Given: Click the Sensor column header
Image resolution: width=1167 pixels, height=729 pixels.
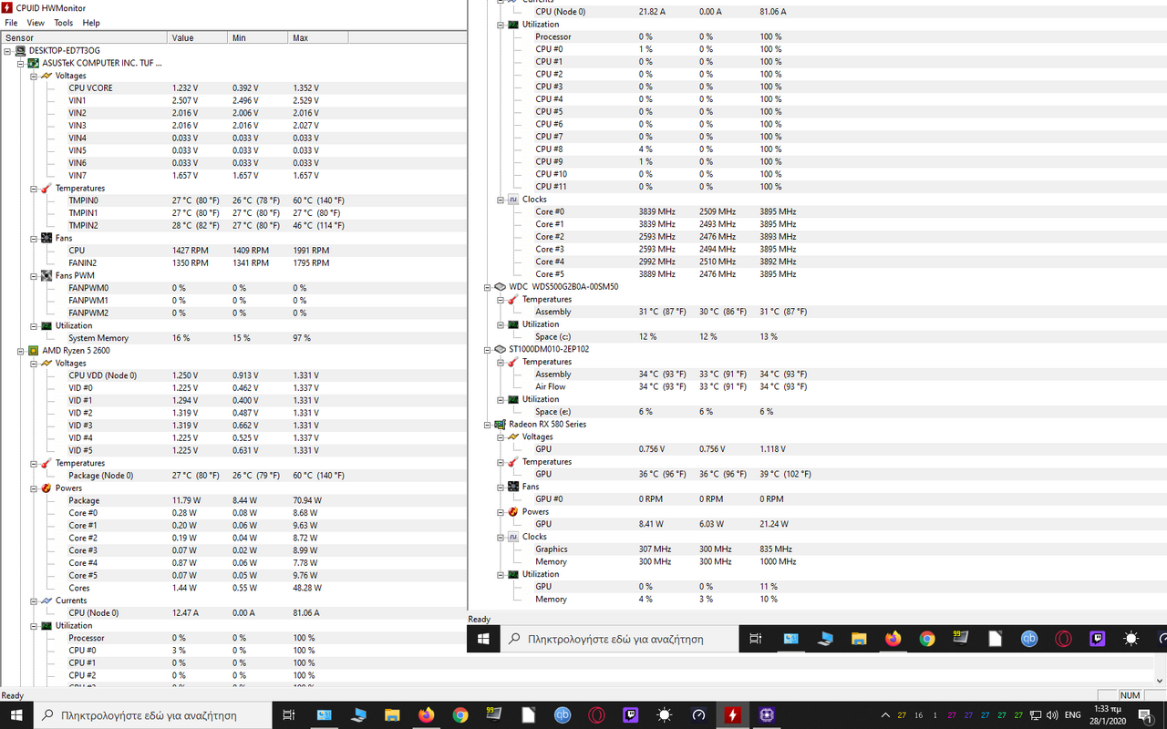Looking at the screenshot, I should [x=84, y=37].
